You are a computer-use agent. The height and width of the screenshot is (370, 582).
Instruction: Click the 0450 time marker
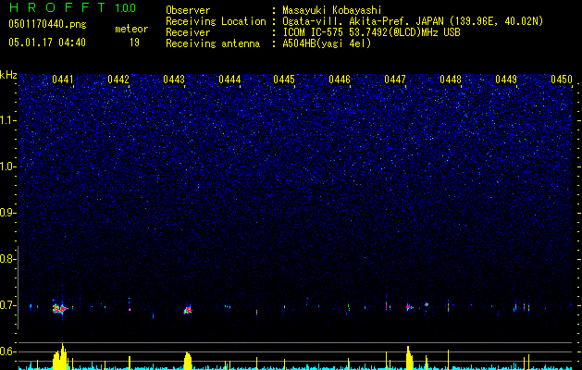point(561,80)
